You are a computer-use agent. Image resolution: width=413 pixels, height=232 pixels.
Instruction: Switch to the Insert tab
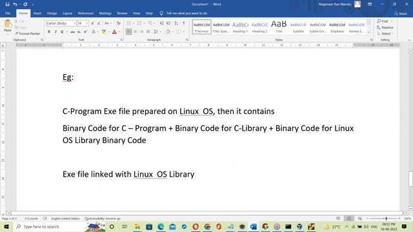(x=37, y=13)
